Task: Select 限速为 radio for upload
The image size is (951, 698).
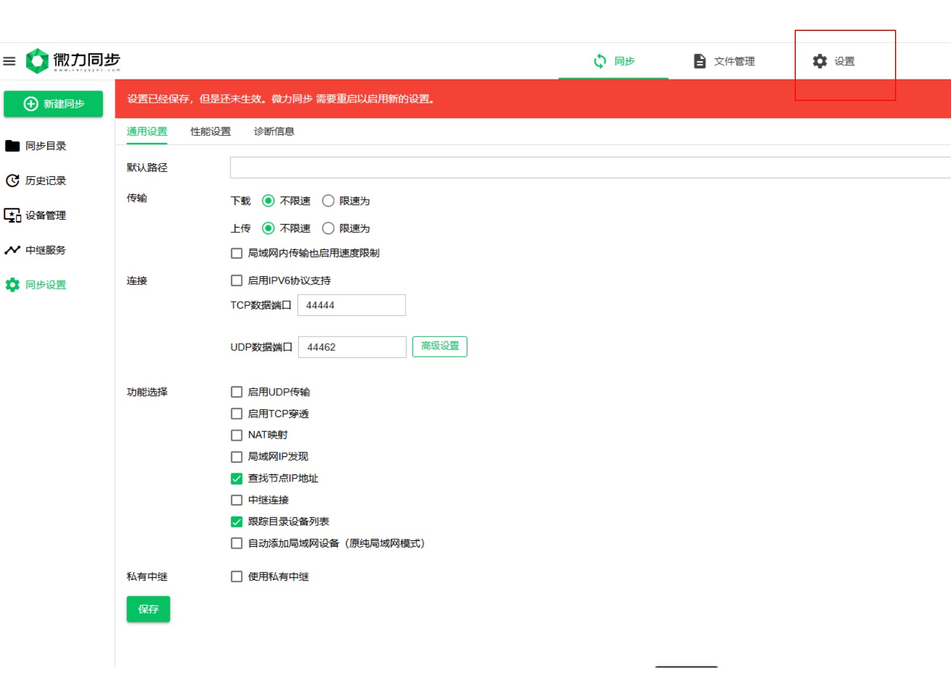Action: (x=328, y=228)
